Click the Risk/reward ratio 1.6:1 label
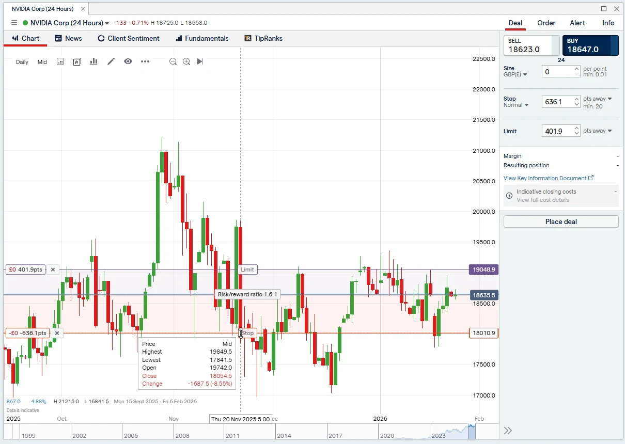The image size is (625, 444). (247, 294)
